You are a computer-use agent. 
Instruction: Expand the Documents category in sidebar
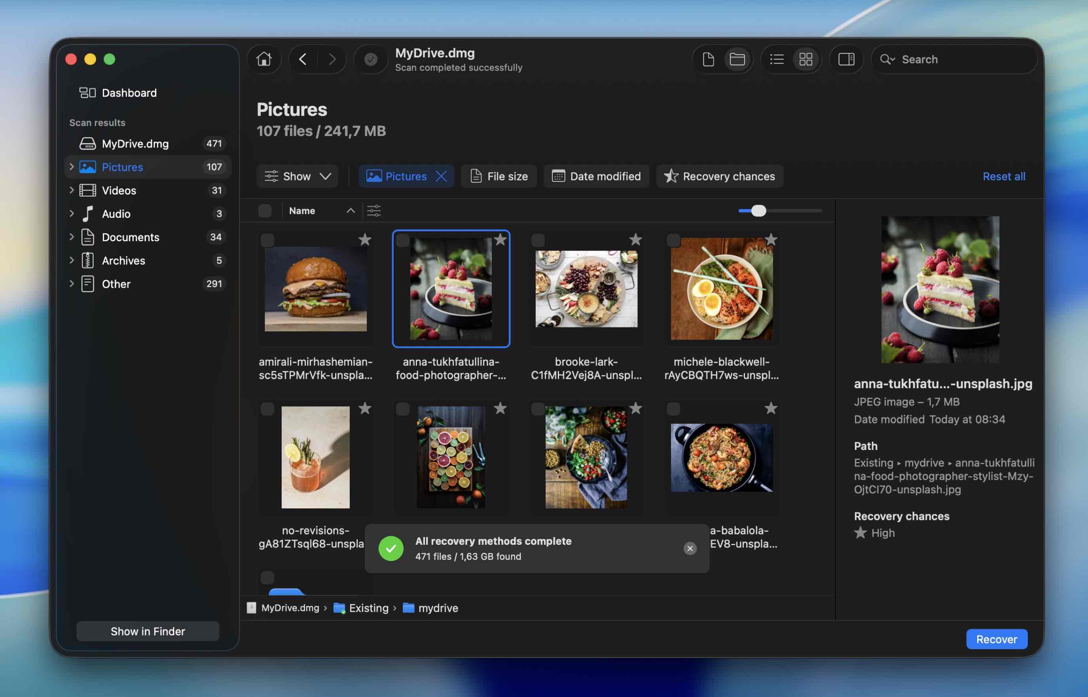[72, 237]
